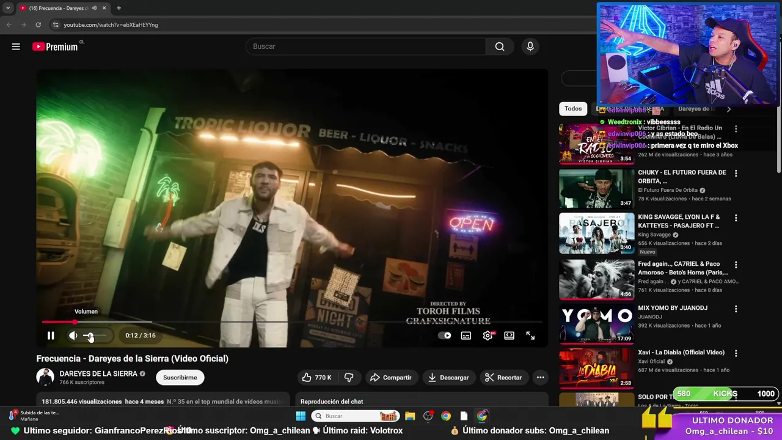This screenshot has width=782, height=440.
Task: Open MIX YOMO BY JUANODJ title link
Action: 673,308
